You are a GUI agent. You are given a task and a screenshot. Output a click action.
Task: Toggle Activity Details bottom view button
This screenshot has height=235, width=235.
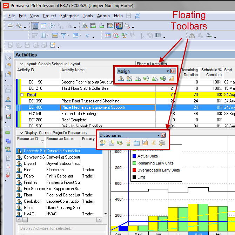pos(85,26)
